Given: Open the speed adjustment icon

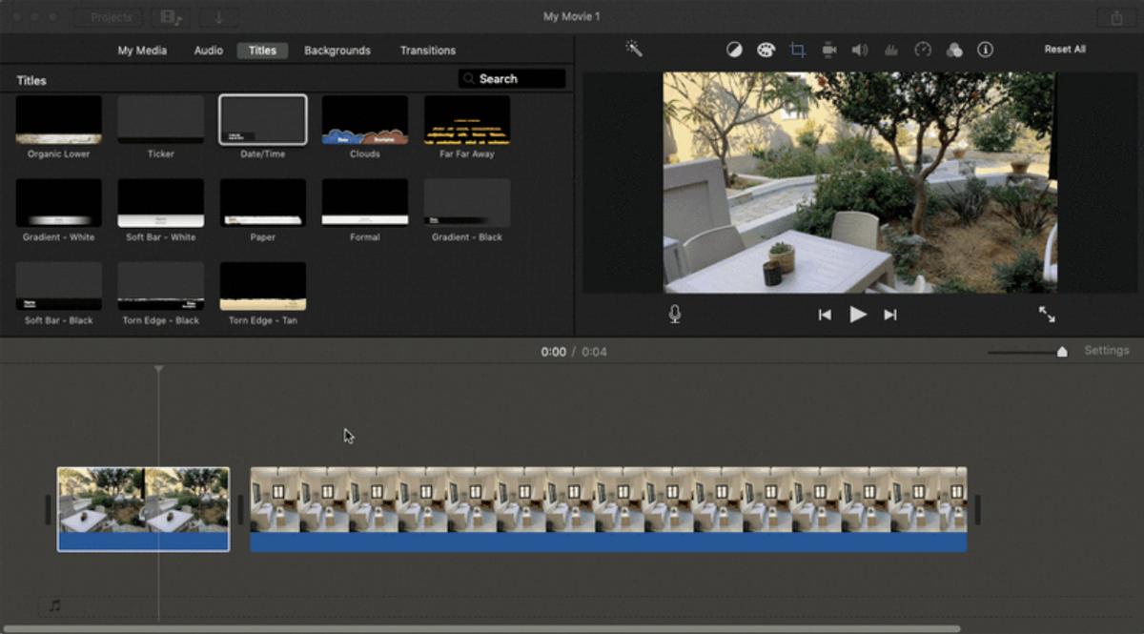Looking at the screenshot, I should [x=922, y=51].
